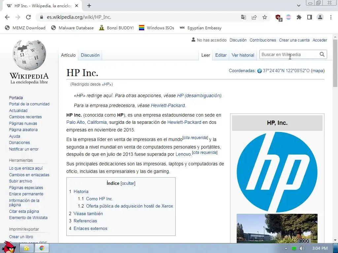The image size is (338, 253).
Task: Click the Wikipedia search magnifier button
Action: tap(322, 54)
